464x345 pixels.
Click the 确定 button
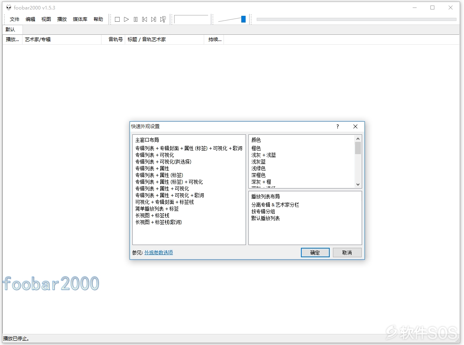(315, 253)
